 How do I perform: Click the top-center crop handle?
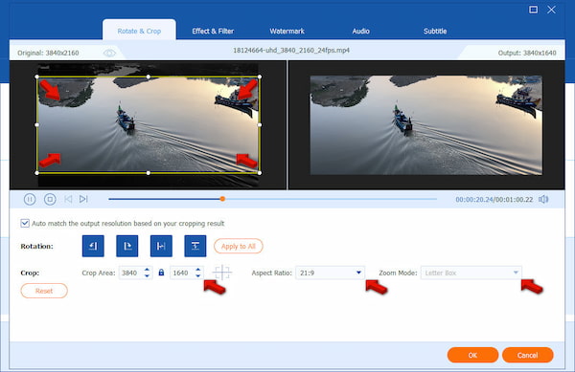point(149,77)
